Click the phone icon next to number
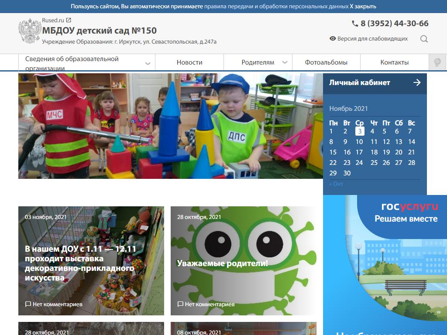Viewport: 447px width, 335px height. coord(355,24)
